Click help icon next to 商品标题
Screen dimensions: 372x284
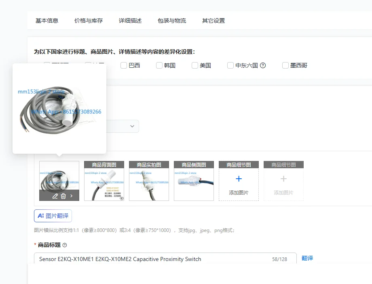tap(65, 245)
